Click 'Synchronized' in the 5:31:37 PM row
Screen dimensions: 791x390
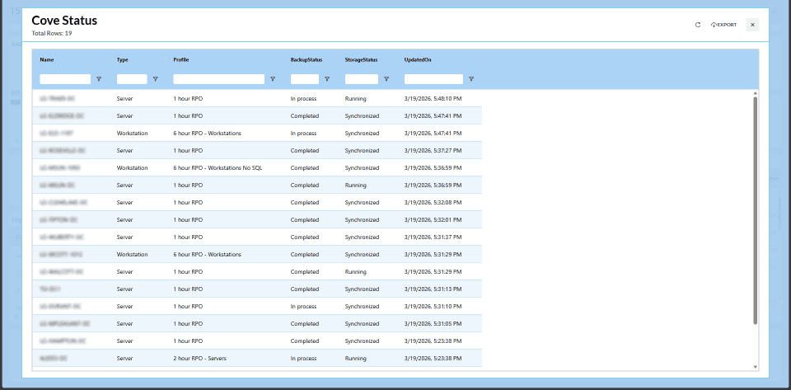tap(362, 237)
